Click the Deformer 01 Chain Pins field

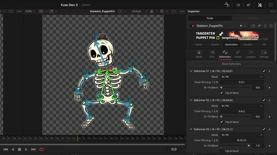pos(242,82)
